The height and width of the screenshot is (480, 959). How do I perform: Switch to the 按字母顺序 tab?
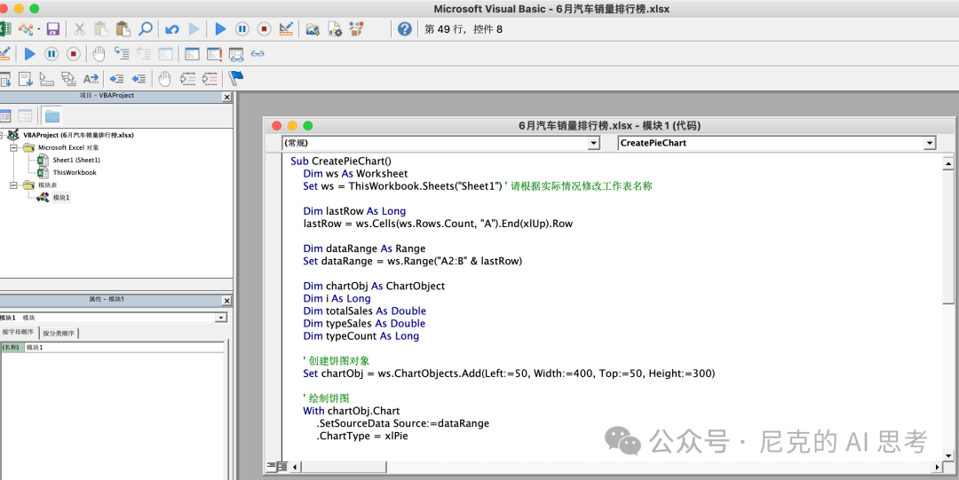(x=19, y=332)
